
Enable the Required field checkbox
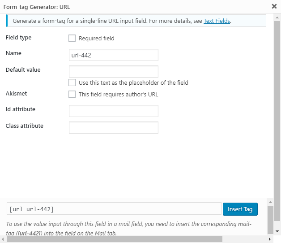tap(72, 38)
